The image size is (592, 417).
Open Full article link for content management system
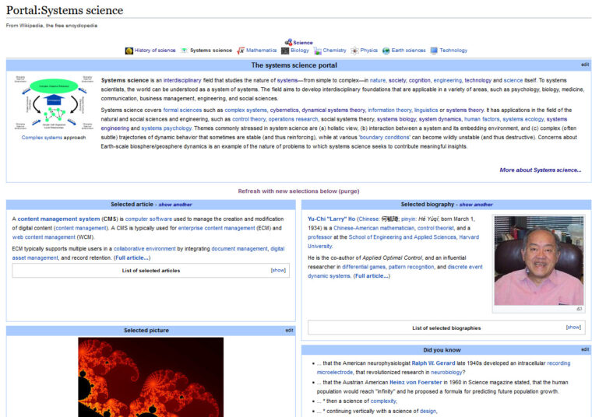click(x=132, y=258)
